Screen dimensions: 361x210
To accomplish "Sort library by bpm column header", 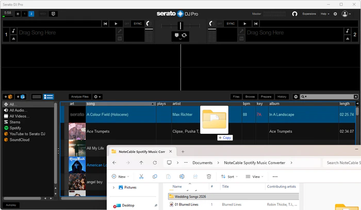I will (x=249, y=103).
